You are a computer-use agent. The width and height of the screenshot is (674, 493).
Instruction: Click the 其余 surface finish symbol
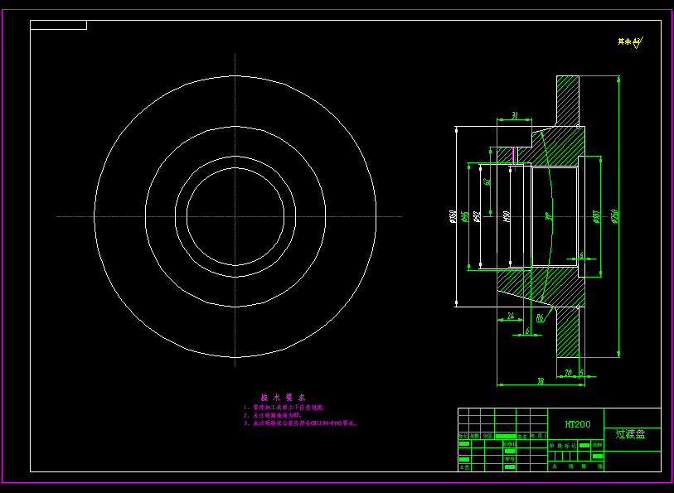coord(631,42)
